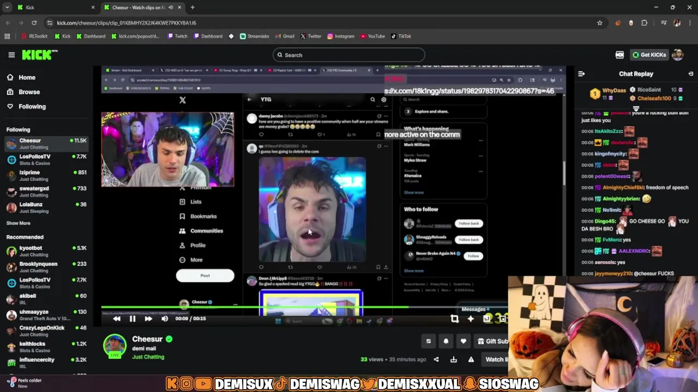This screenshot has width=698, height=392.
Task: Open the Just Chatting category link
Action: [x=148, y=357]
